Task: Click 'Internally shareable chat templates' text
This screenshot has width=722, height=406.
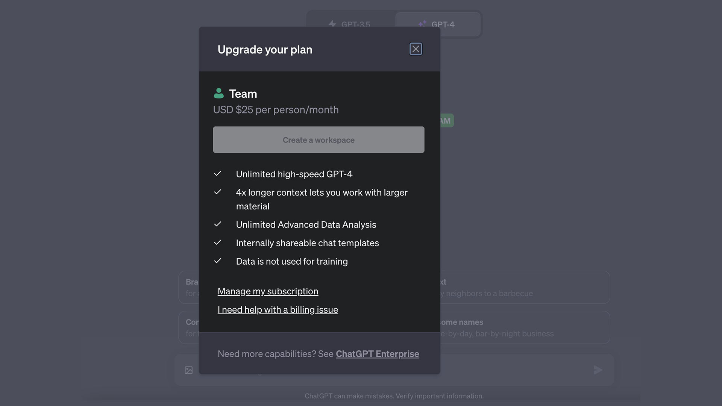Action: 307,243
